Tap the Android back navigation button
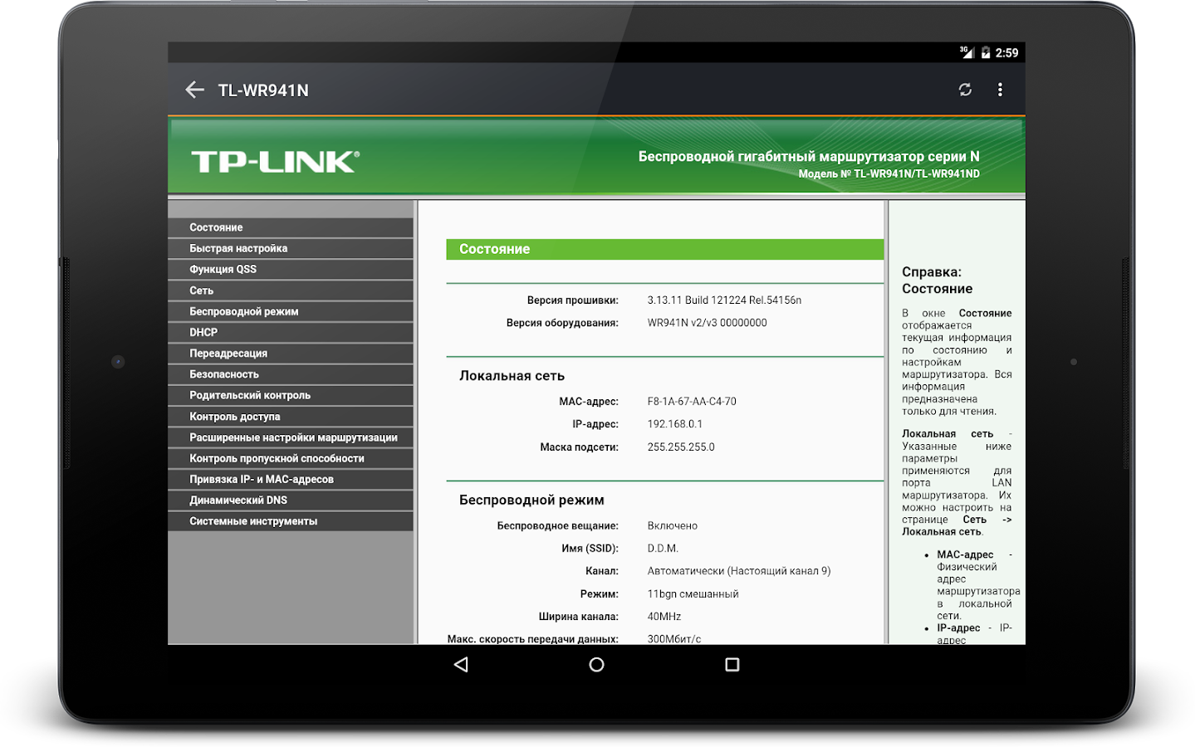The height and width of the screenshot is (747, 1195). pyautogui.click(x=460, y=664)
